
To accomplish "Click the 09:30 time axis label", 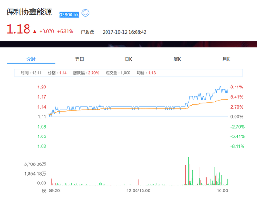I will pyautogui.click(x=54, y=190).
